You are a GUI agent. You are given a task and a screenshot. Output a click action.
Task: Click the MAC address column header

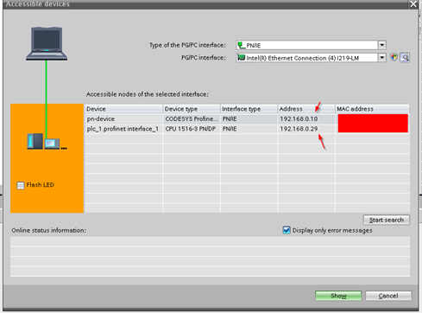click(372, 109)
